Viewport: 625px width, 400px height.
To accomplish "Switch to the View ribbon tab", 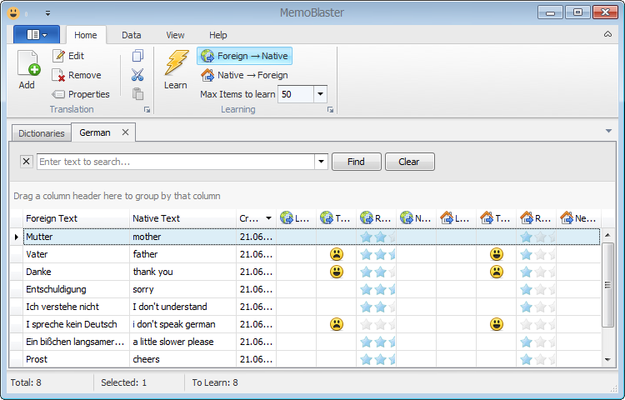I will (175, 35).
